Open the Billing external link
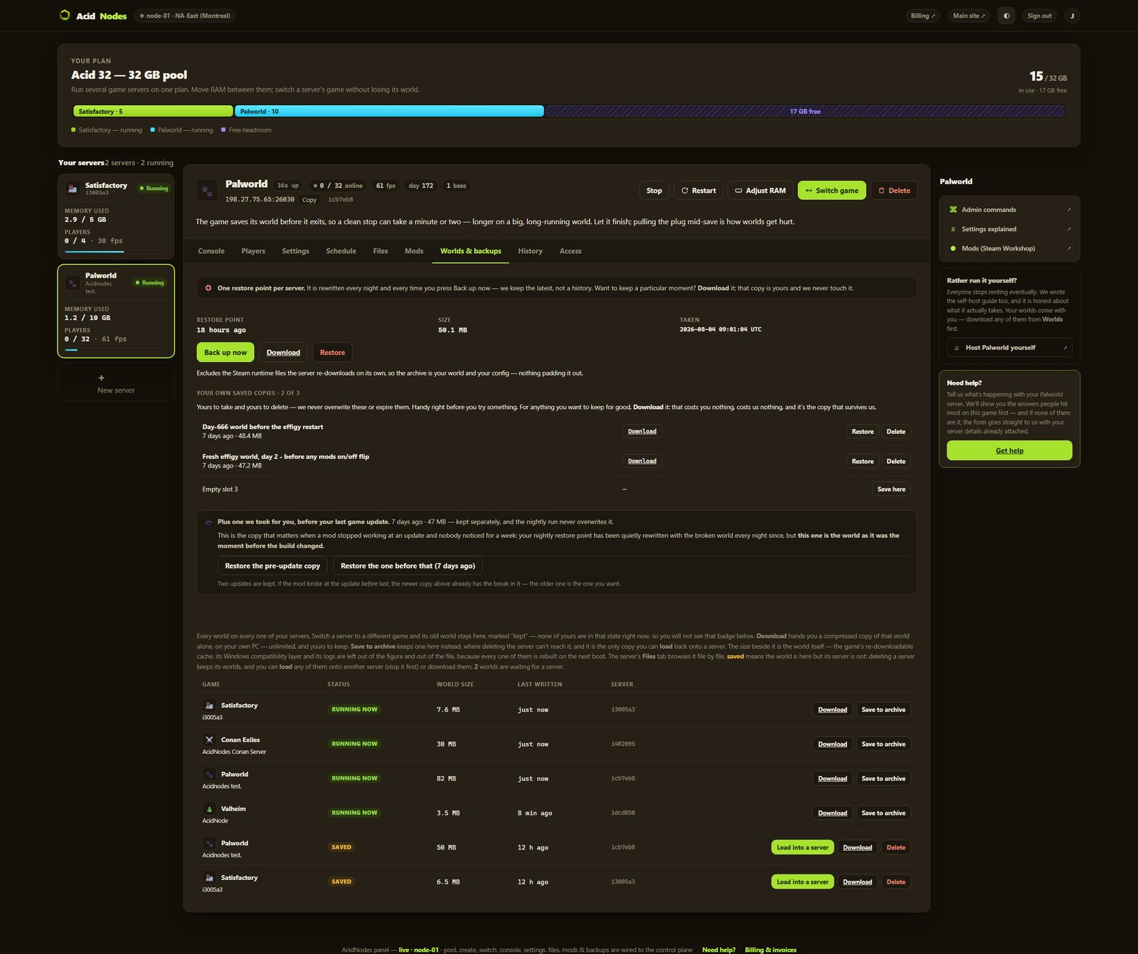 [923, 16]
